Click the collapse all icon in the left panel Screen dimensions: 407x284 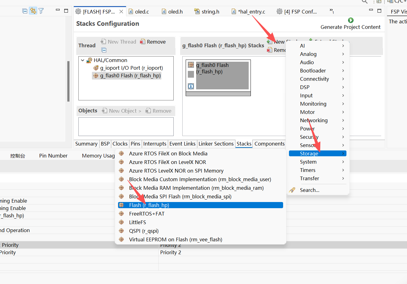(x=25, y=11)
